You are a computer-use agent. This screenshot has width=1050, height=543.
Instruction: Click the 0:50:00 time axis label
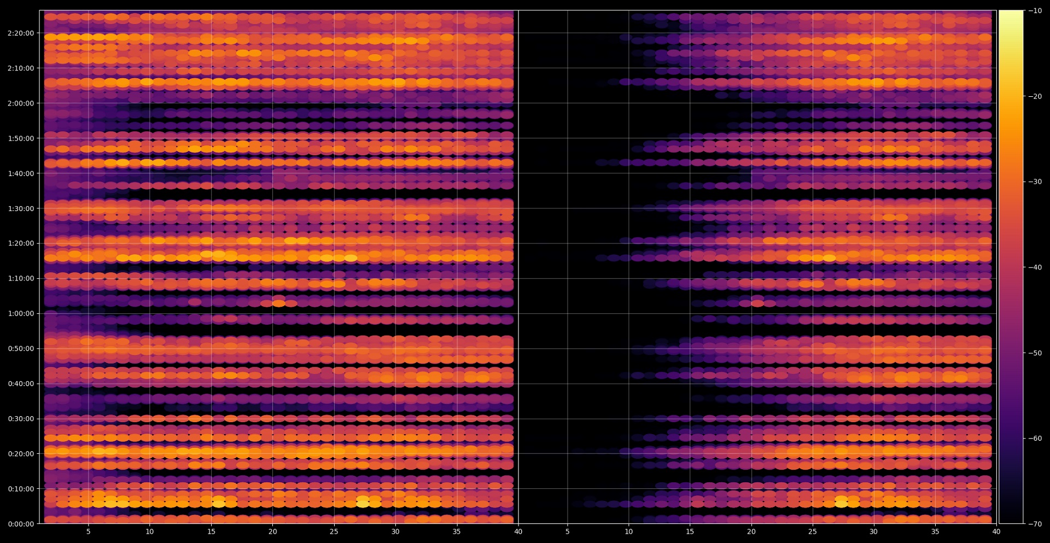tap(21, 348)
